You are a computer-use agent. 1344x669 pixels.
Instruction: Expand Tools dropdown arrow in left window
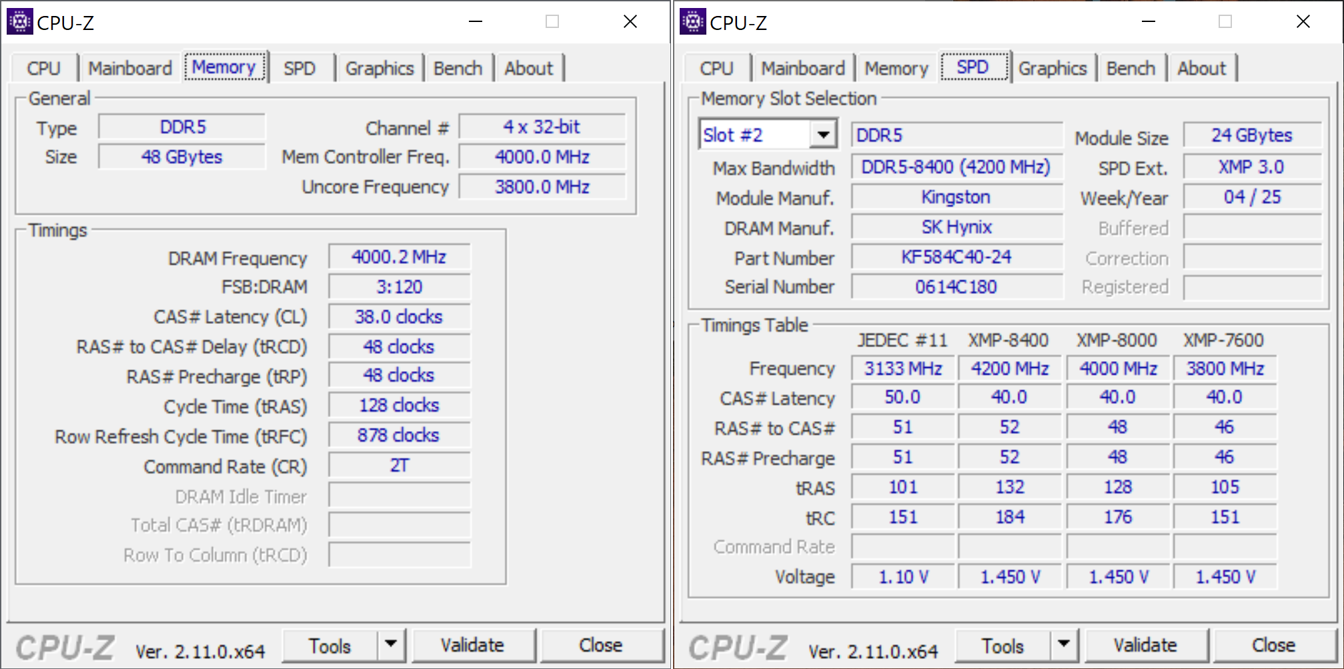click(391, 644)
